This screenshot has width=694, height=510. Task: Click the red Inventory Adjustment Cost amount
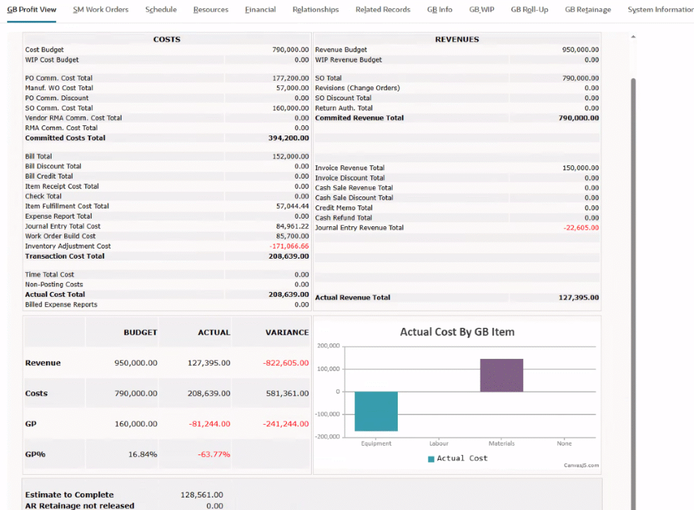pyautogui.click(x=289, y=247)
